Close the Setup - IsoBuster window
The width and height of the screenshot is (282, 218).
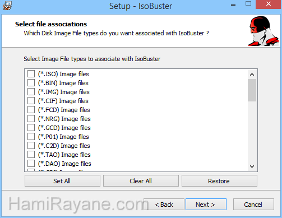tap(269, 4)
